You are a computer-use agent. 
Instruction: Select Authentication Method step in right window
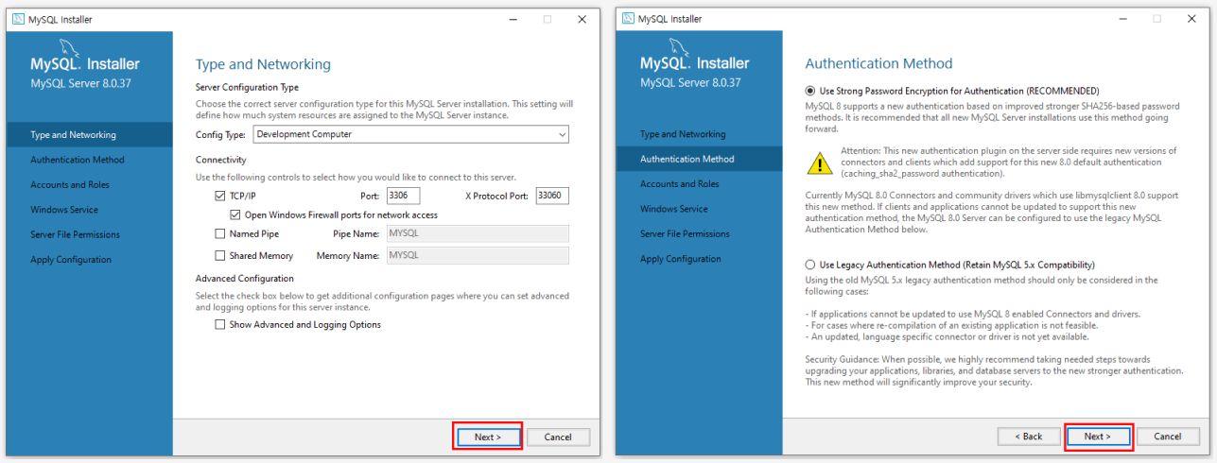699,159
